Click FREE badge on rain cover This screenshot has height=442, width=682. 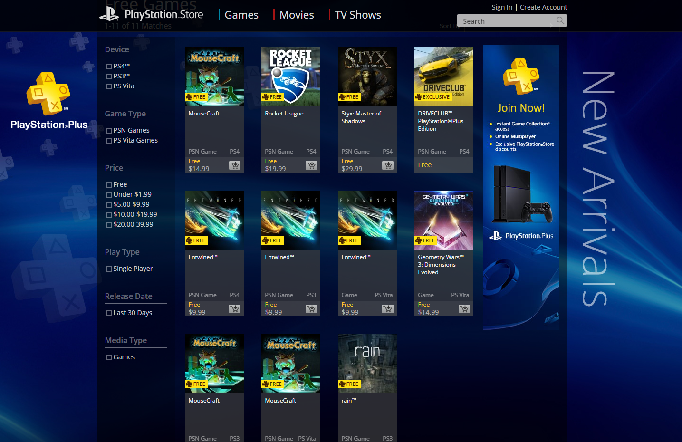[x=349, y=384]
